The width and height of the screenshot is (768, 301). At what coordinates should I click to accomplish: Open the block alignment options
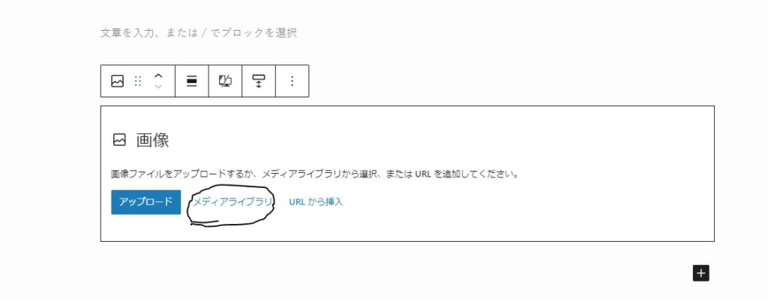pyautogui.click(x=191, y=81)
